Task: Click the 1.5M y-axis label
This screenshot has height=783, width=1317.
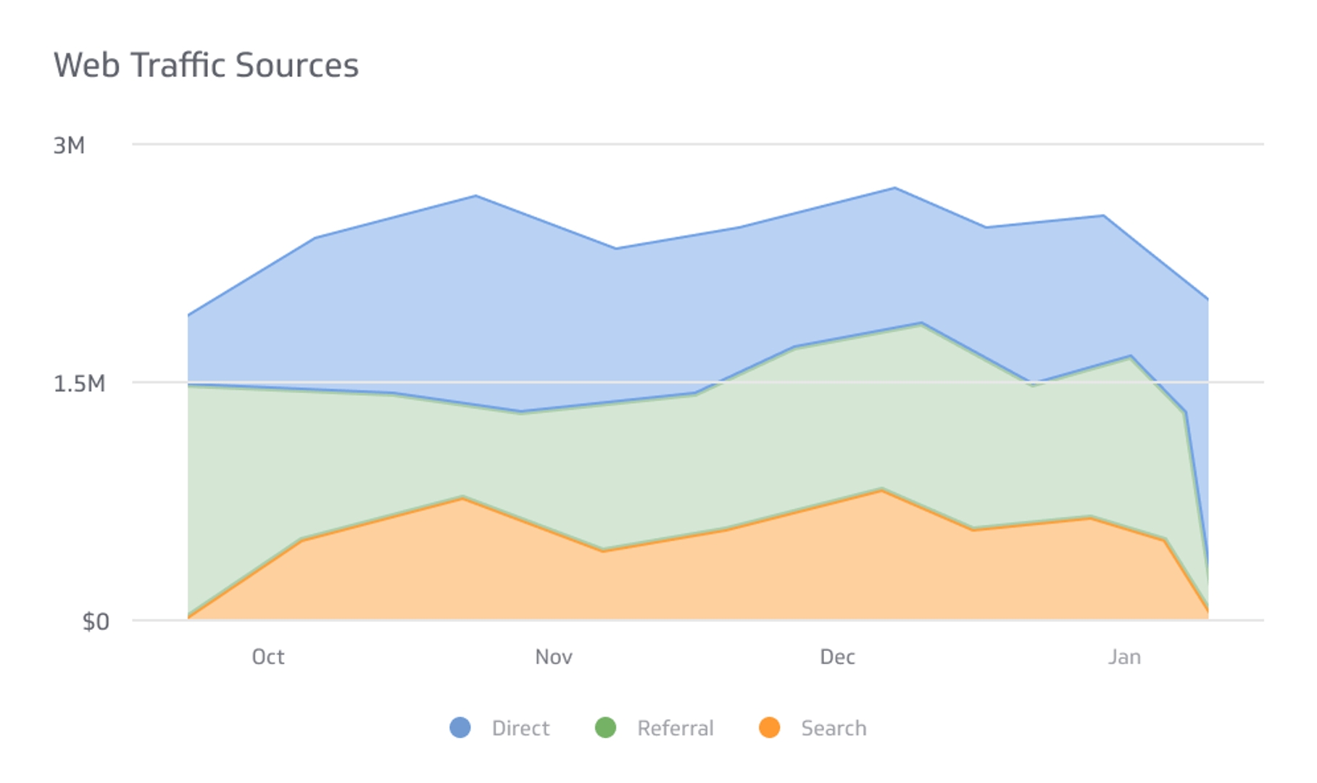Action: tap(79, 384)
